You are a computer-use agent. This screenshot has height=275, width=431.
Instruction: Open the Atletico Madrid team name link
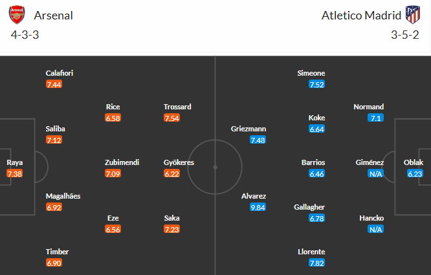click(361, 16)
